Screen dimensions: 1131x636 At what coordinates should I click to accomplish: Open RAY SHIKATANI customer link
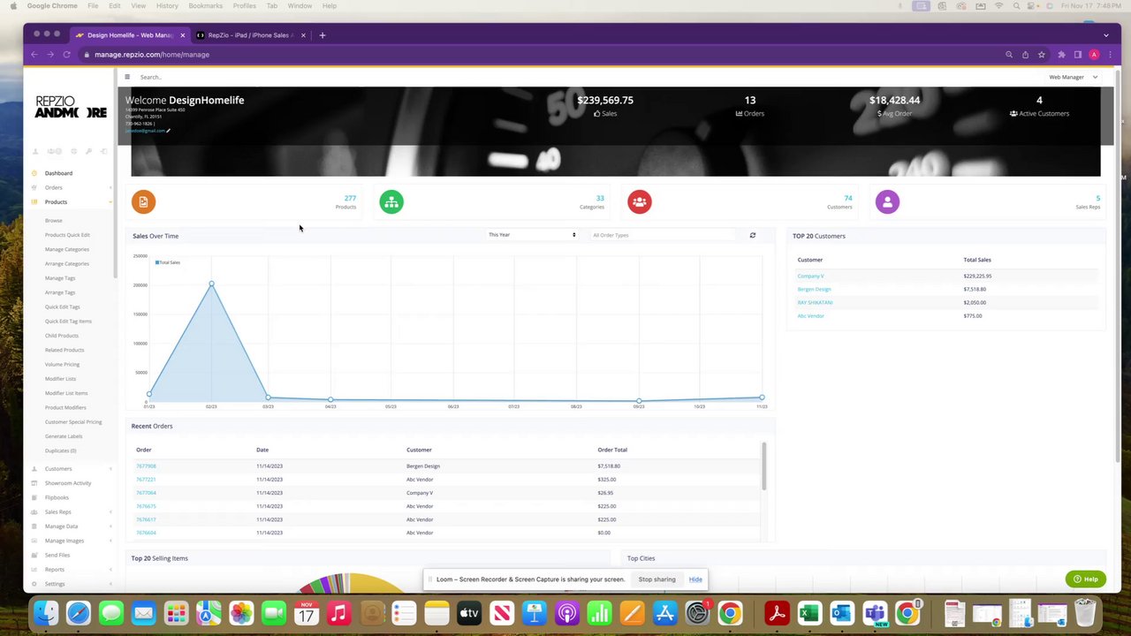[x=815, y=303]
